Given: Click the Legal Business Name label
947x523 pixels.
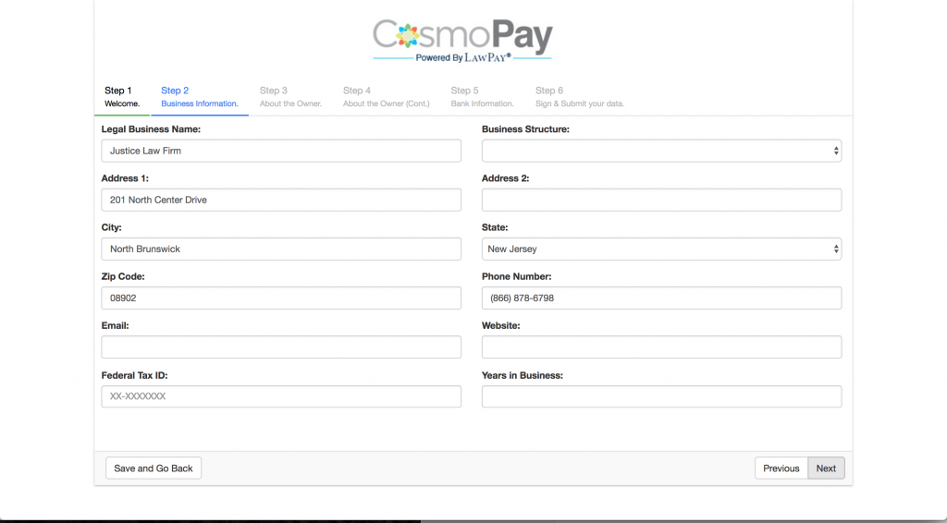Looking at the screenshot, I should coord(151,129).
